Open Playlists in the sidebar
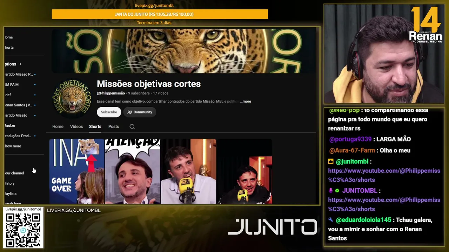449x252 pixels. pos(11,194)
